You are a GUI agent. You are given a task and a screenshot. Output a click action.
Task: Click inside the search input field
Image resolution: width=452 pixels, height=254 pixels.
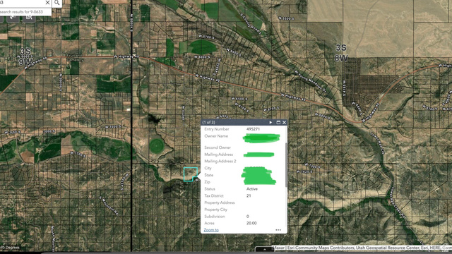[x=22, y=3]
